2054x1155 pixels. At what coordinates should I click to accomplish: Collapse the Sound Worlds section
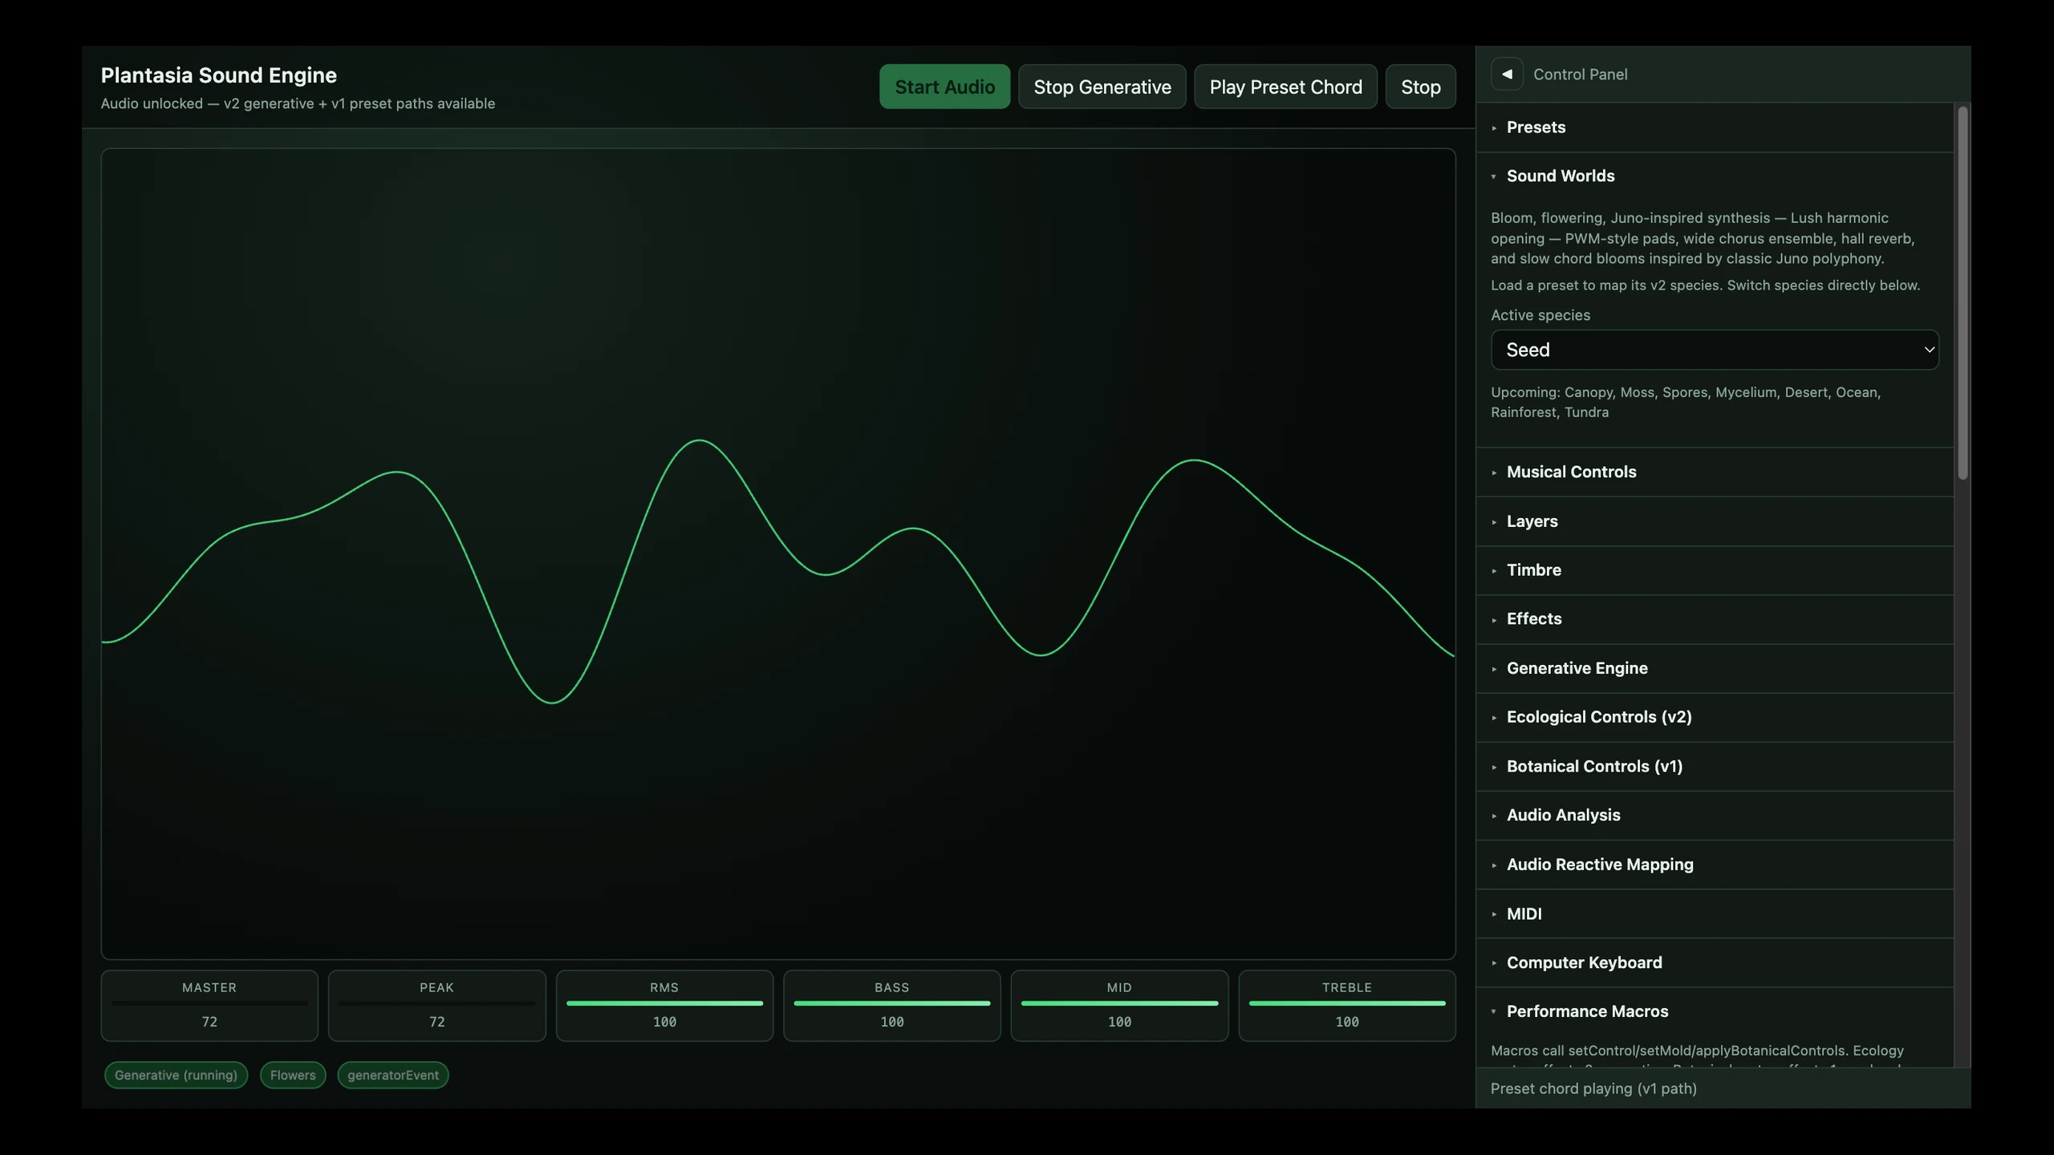click(1715, 176)
